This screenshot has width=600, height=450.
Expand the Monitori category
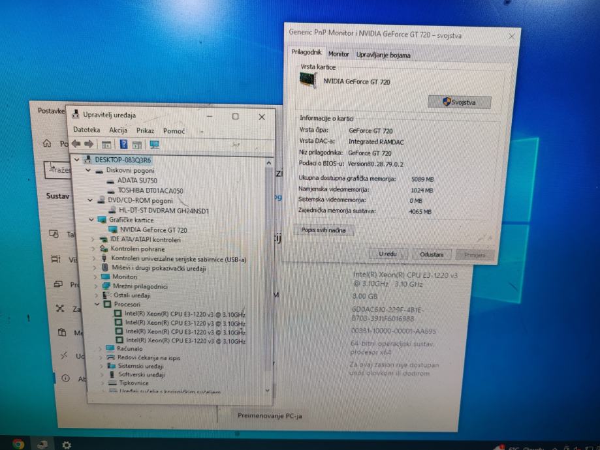point(95,277)
